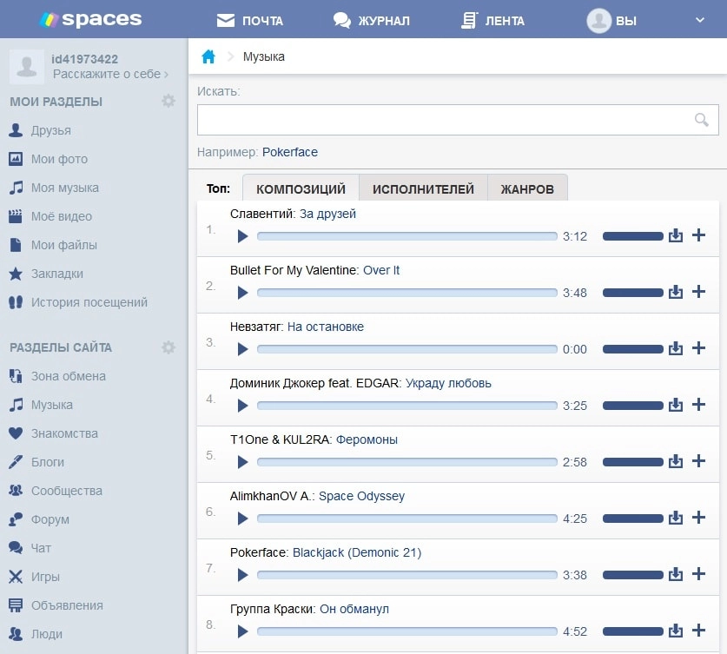Play the track "Украду любовь"
This screenshot has height=654, width=727.
[243, 406]
